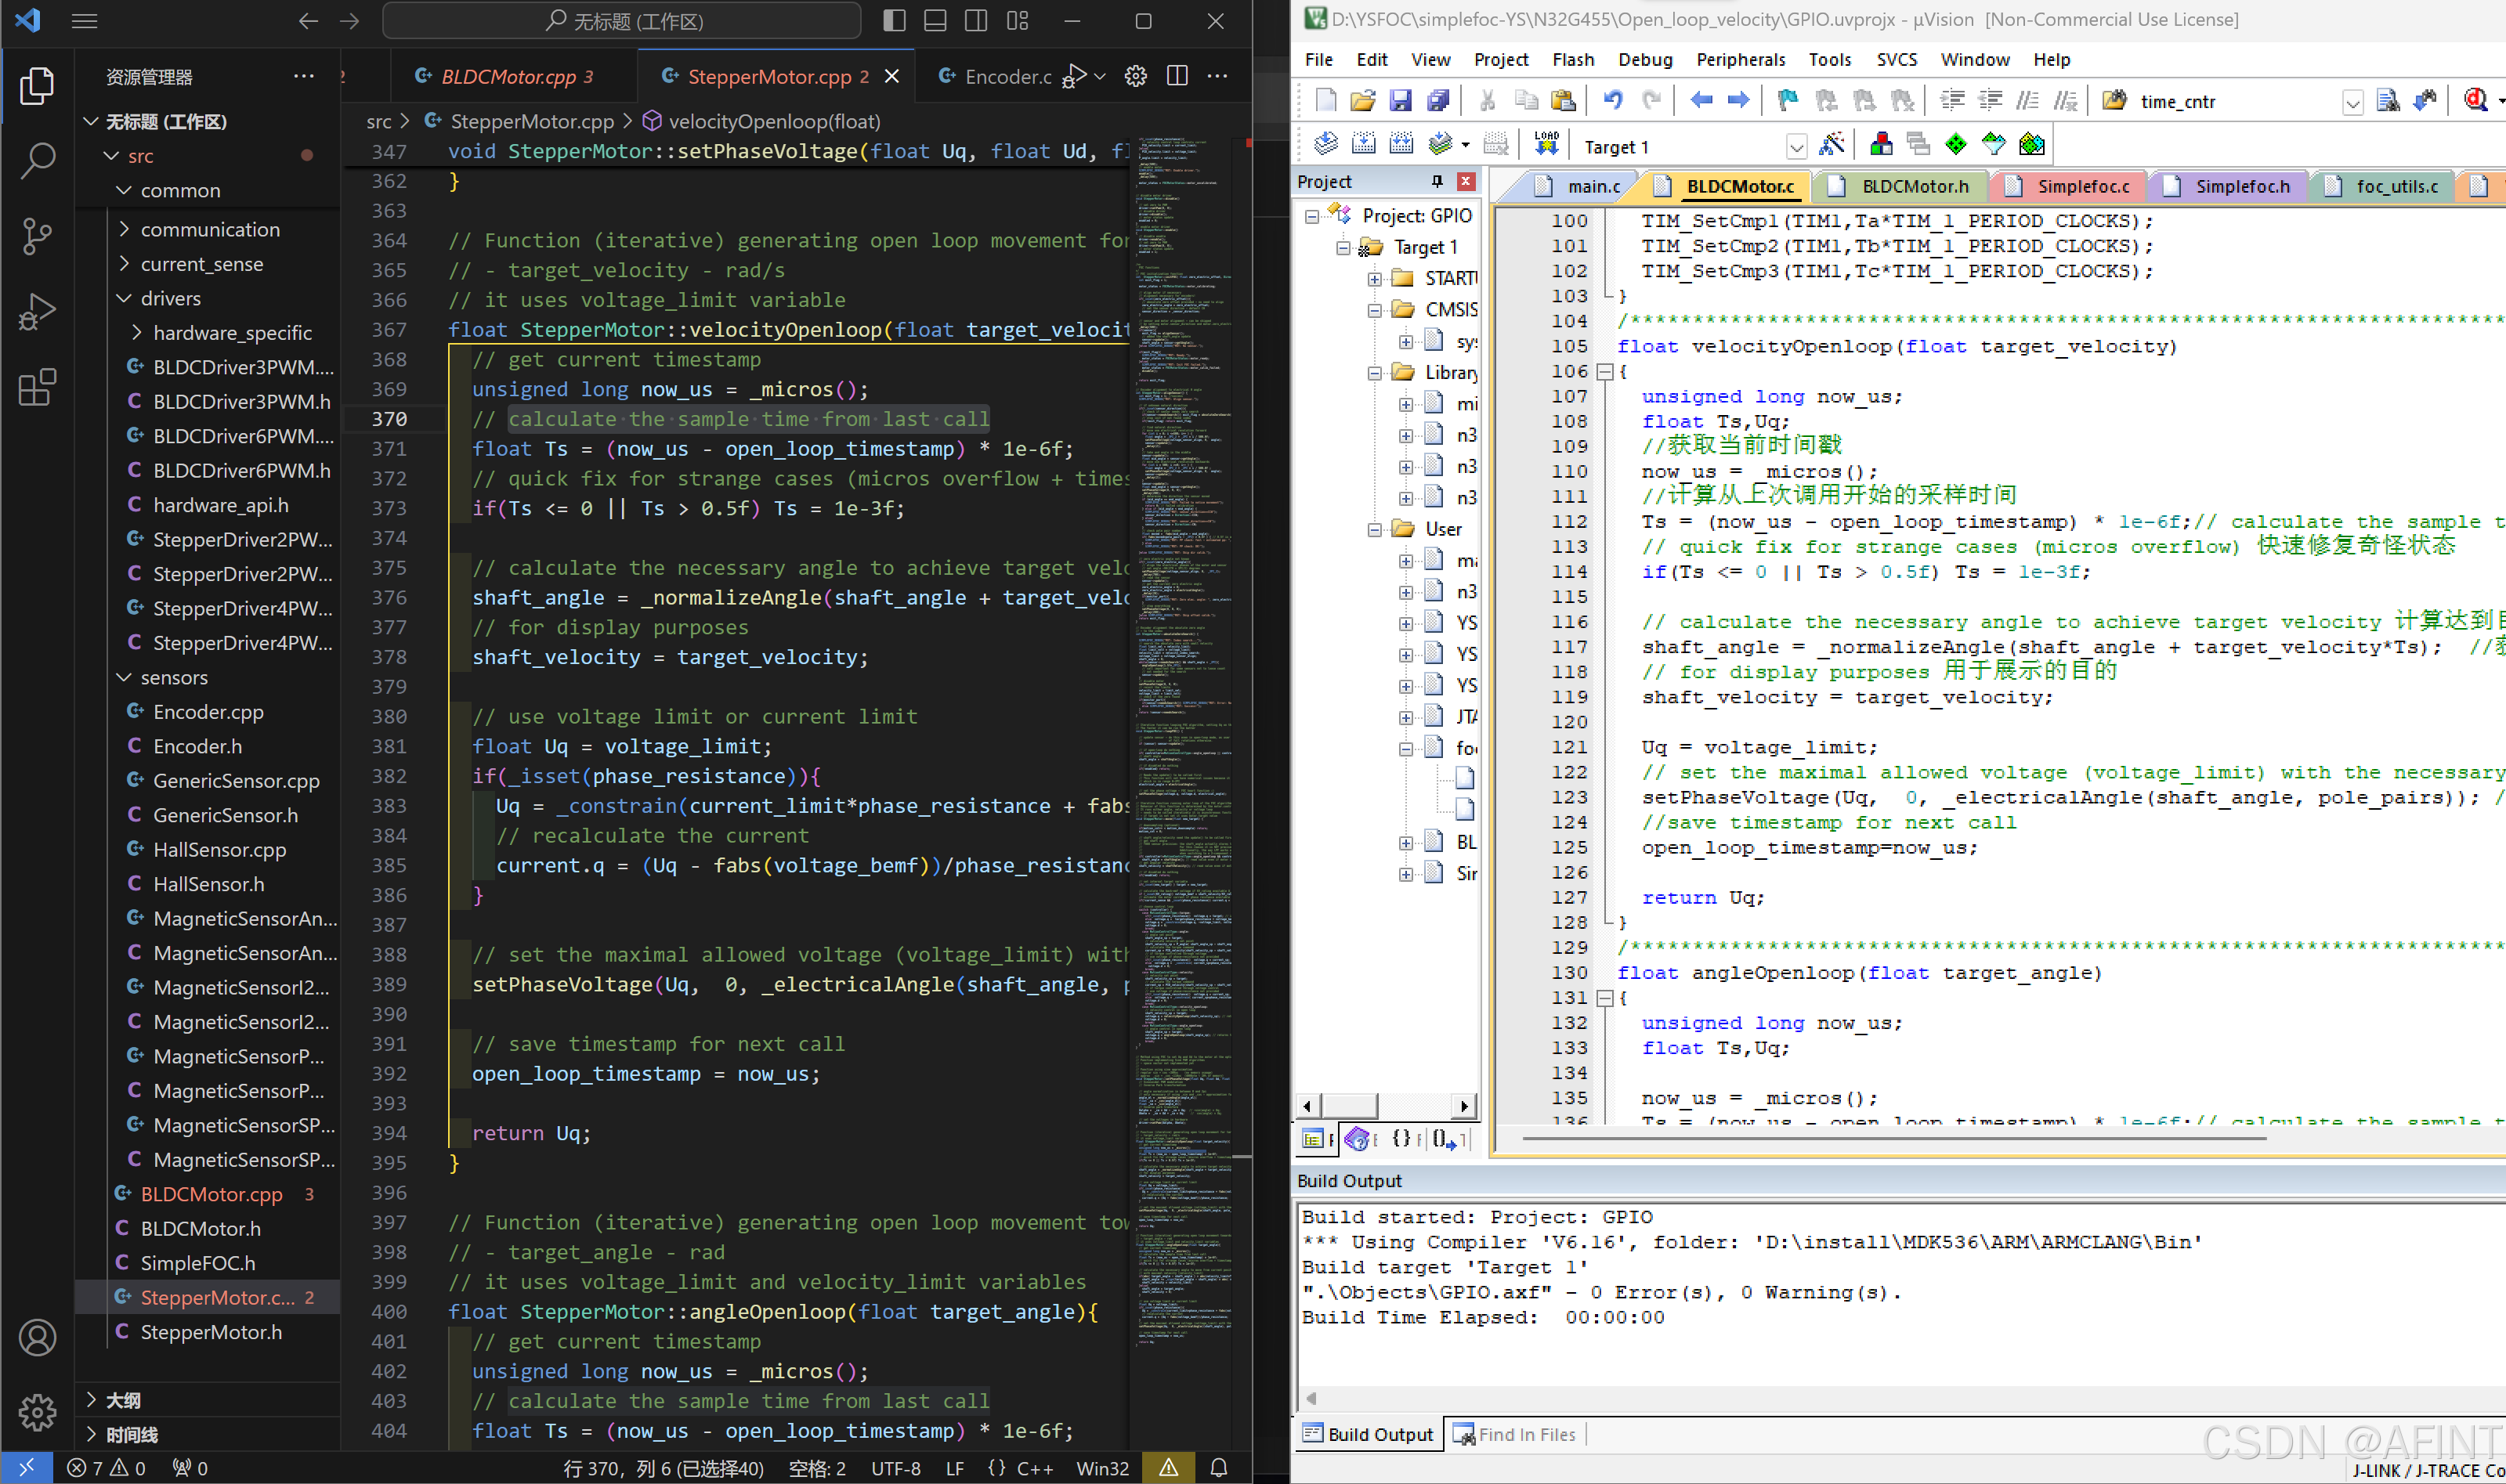This screenshot has width=2506, height=1484.
Task: Toggle VS Code secondary side bar
Action: click(x=976, y=21)
